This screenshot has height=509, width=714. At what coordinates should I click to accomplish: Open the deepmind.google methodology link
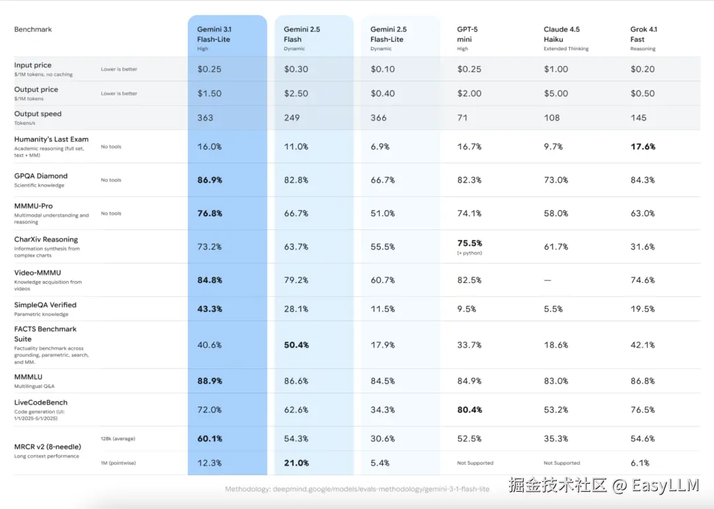click(x=357, y=489)
